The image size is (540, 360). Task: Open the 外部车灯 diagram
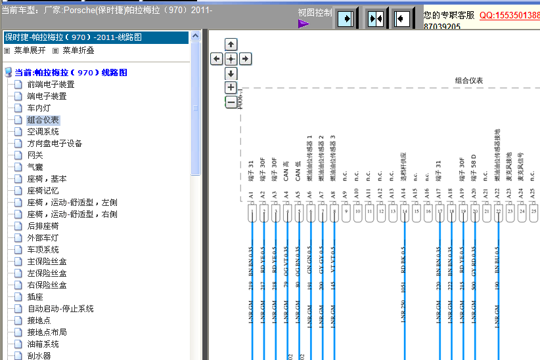point(43,238)
